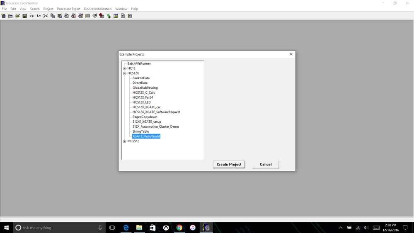Screen dimensions: 414x233
Task: Click the Find and Replace pencil icon
Action: click(81, 16)
